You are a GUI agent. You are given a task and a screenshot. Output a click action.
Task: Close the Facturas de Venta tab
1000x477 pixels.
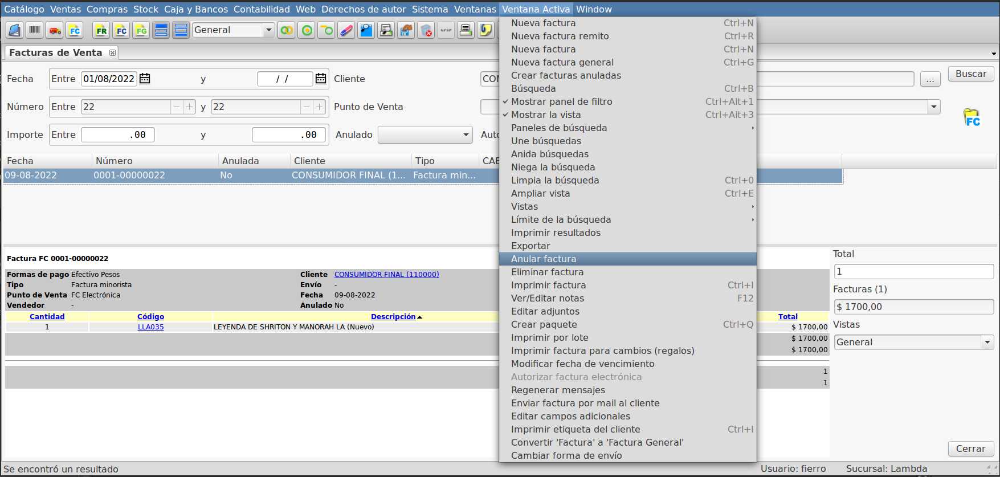tap(113, 52)
